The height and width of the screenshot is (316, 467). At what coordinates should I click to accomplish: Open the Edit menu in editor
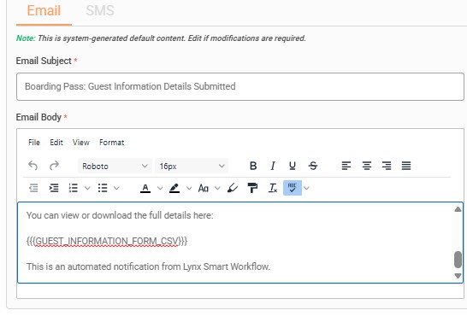point(56,143)
